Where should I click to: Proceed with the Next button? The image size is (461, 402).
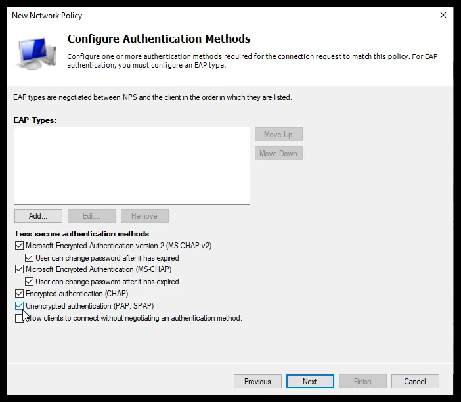[x=310, y=382]
